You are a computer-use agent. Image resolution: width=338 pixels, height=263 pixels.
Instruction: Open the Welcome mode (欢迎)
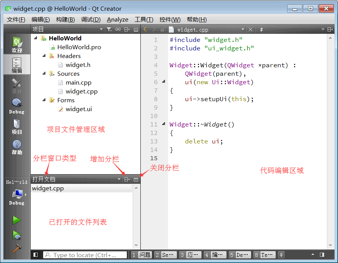click(x=17, y=44)
